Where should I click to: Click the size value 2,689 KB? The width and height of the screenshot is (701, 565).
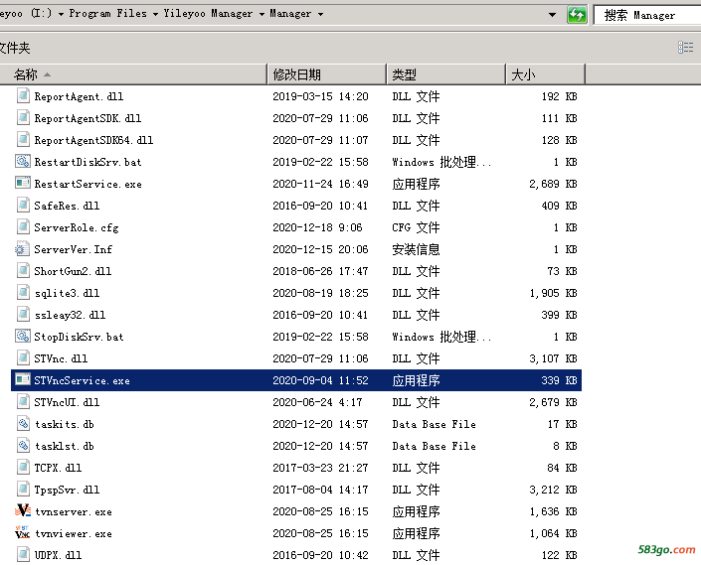[x=553, y=184]
